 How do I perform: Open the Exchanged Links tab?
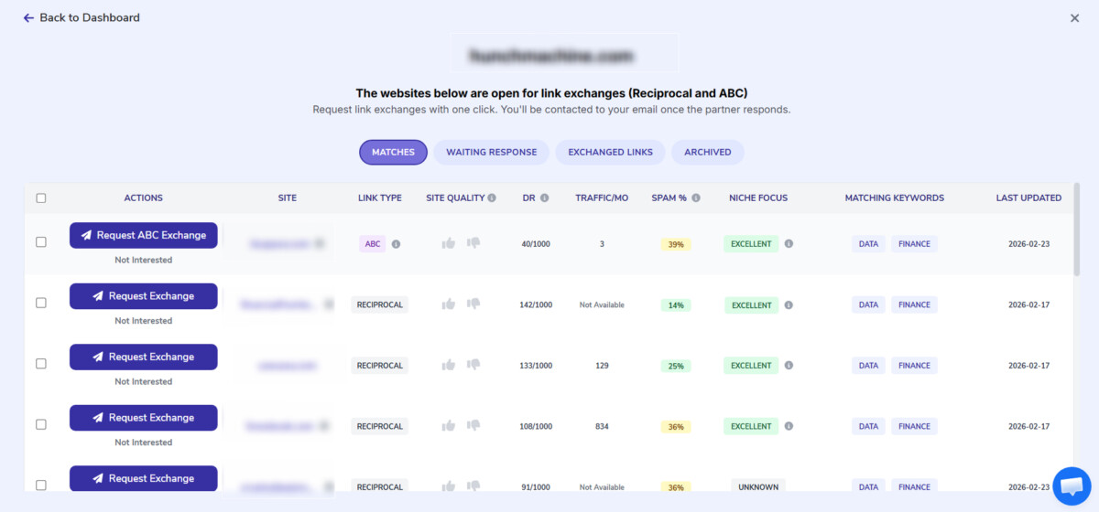tap(610, 152)
